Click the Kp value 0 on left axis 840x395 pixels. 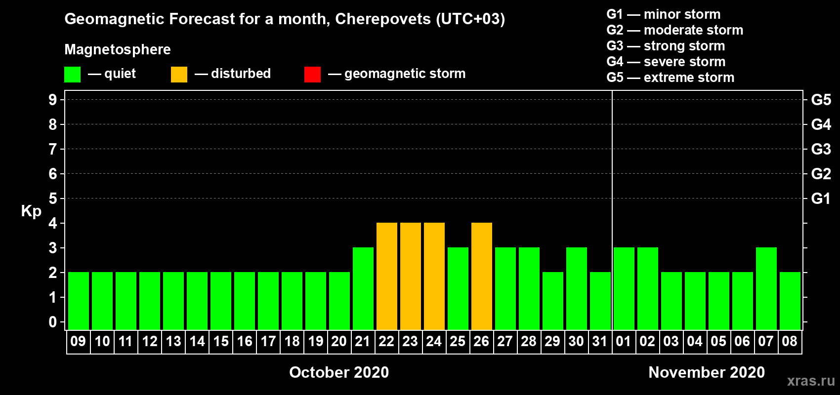coord(53,322)
